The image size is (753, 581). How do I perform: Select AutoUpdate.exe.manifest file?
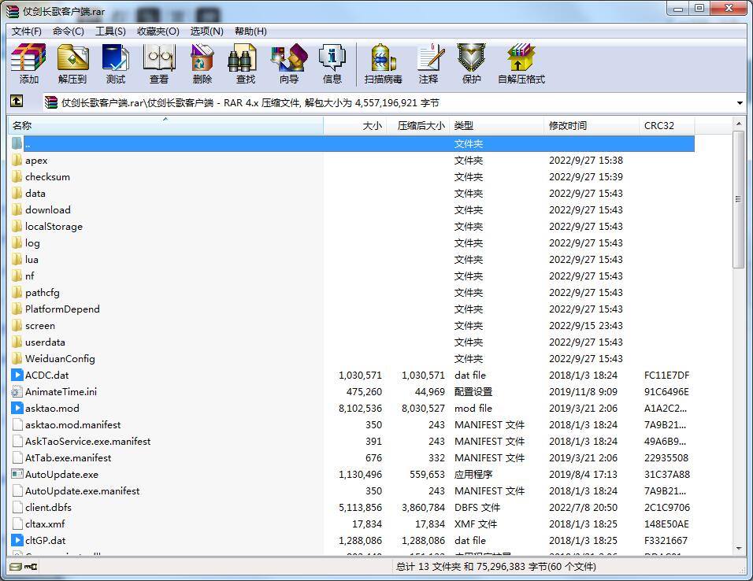click(352, 490)
